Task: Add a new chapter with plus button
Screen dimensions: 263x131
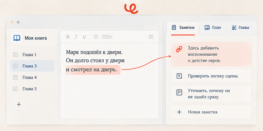Action: click(19, 104)
